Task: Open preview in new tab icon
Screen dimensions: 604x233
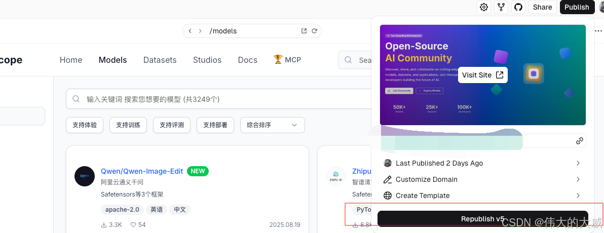Action: click(x=304, y=31)
